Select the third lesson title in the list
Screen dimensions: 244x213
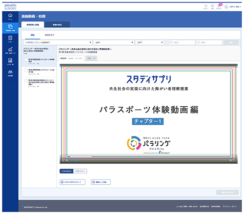coord(41,82)
